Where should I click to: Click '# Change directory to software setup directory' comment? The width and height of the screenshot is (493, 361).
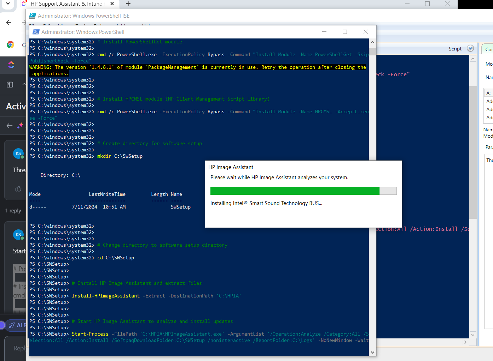coord(162,245)
